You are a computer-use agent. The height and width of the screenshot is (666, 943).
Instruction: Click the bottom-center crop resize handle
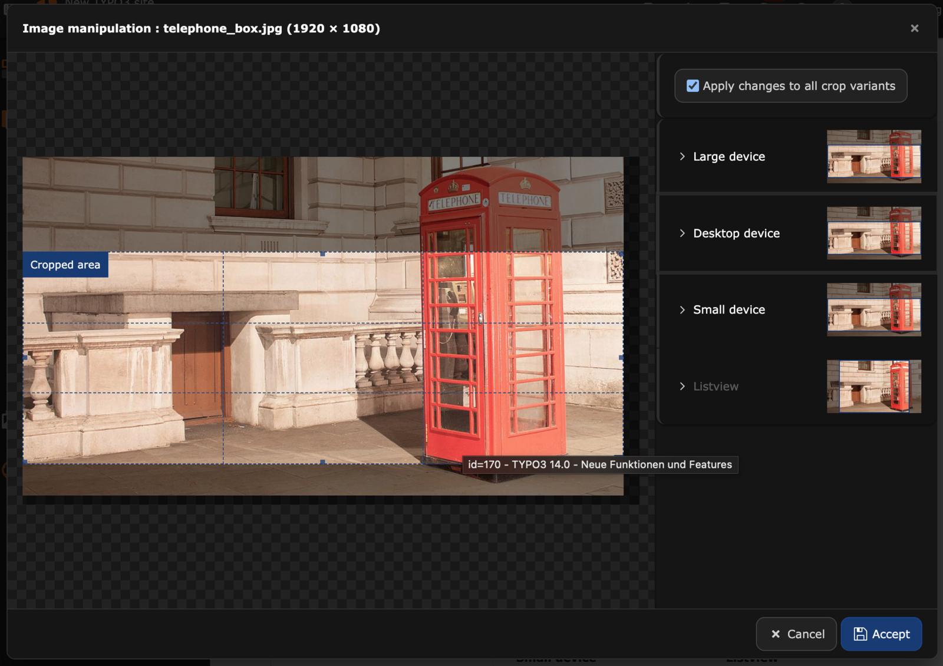tap(322, 462)
